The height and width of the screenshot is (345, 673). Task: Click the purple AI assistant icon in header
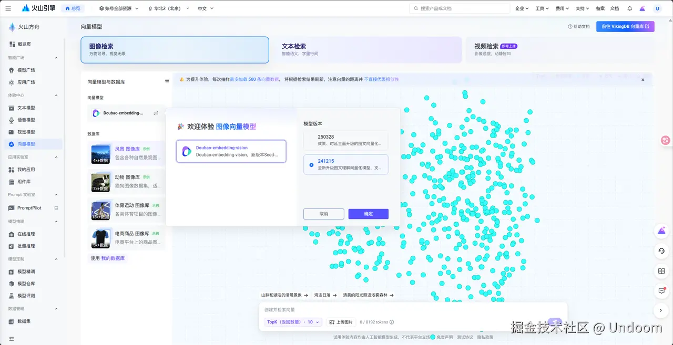[x=643, y=8]
